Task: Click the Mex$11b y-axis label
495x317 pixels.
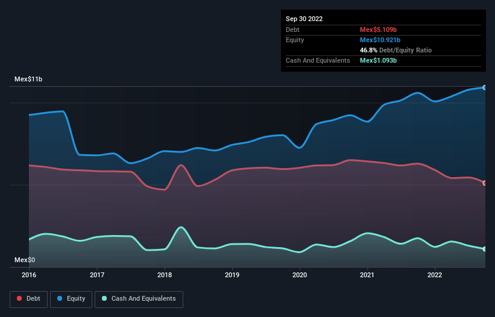Action: coord(28,79)
